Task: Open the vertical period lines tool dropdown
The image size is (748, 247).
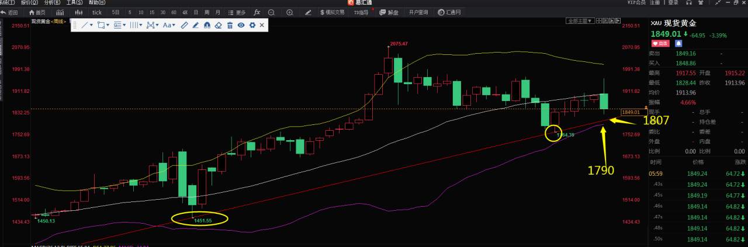Action: click(136, 25)
